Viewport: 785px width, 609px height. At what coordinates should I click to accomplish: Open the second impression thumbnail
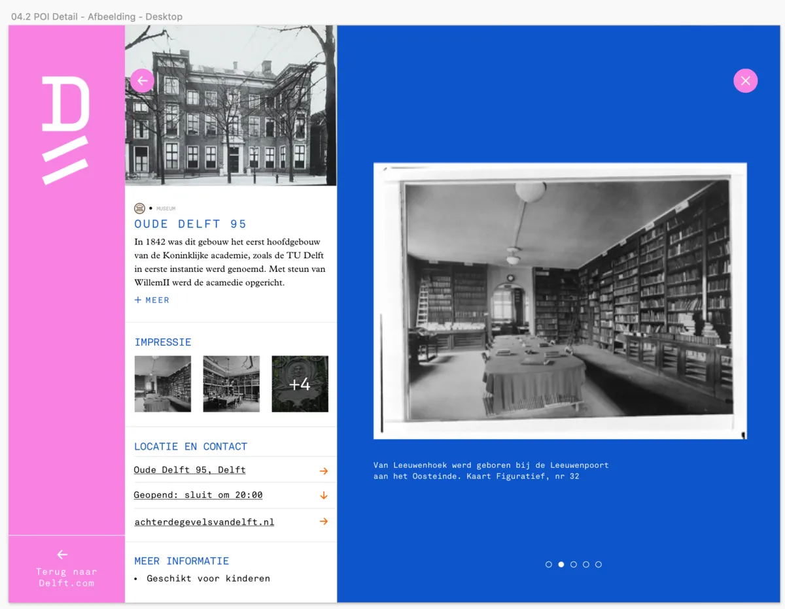[x=231, y=384]
